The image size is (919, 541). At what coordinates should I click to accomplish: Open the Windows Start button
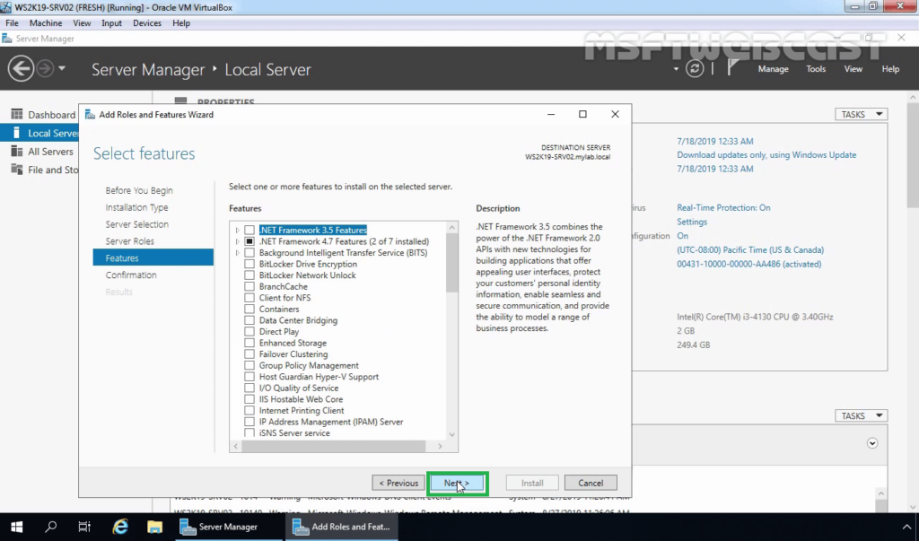tap(16, 527)
